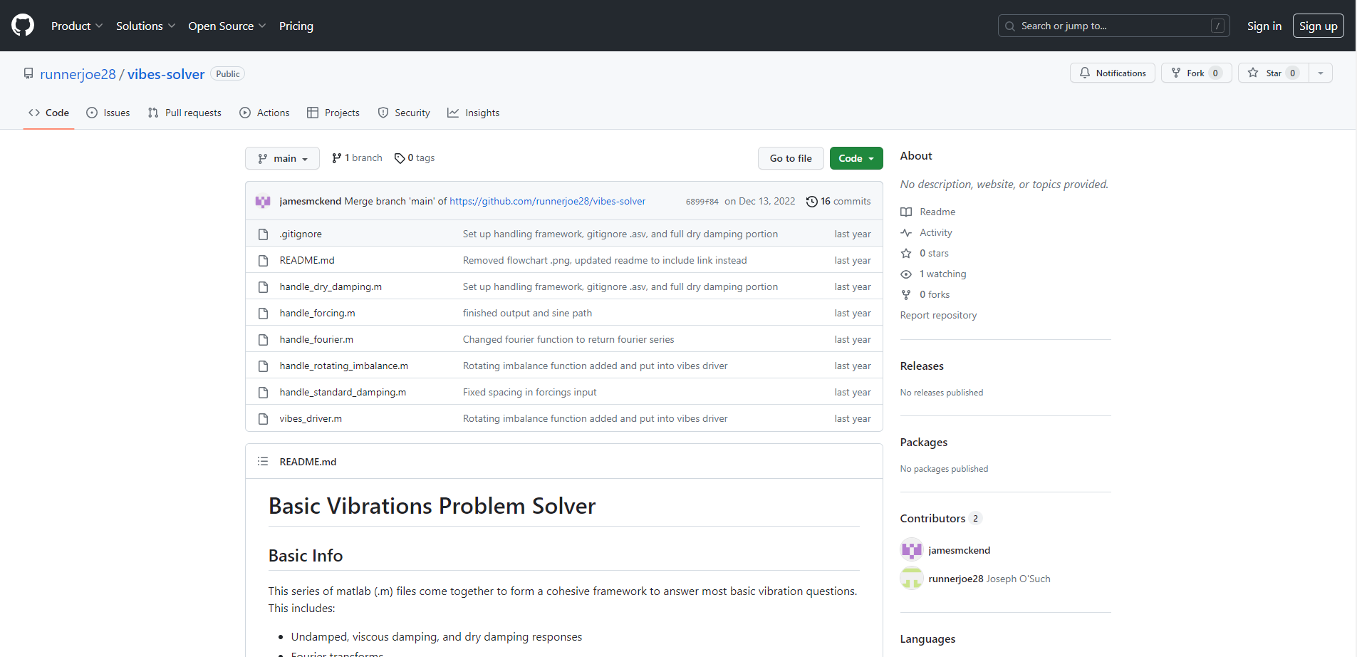Open handle_standard_damping.m file
The image size is (1357, 657).
click(343, 392)
